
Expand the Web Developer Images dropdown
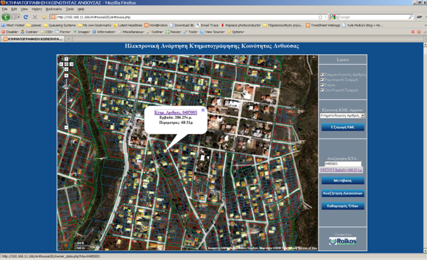81,32
